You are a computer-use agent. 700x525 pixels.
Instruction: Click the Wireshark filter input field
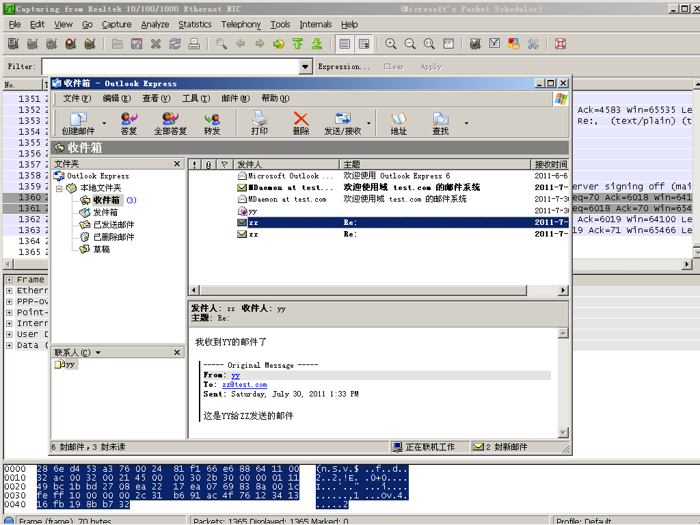coord(171,66)
